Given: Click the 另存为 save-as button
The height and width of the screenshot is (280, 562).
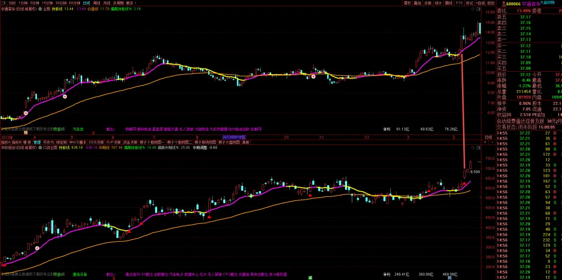Looking at the screenshot, I should coord(48,142).
